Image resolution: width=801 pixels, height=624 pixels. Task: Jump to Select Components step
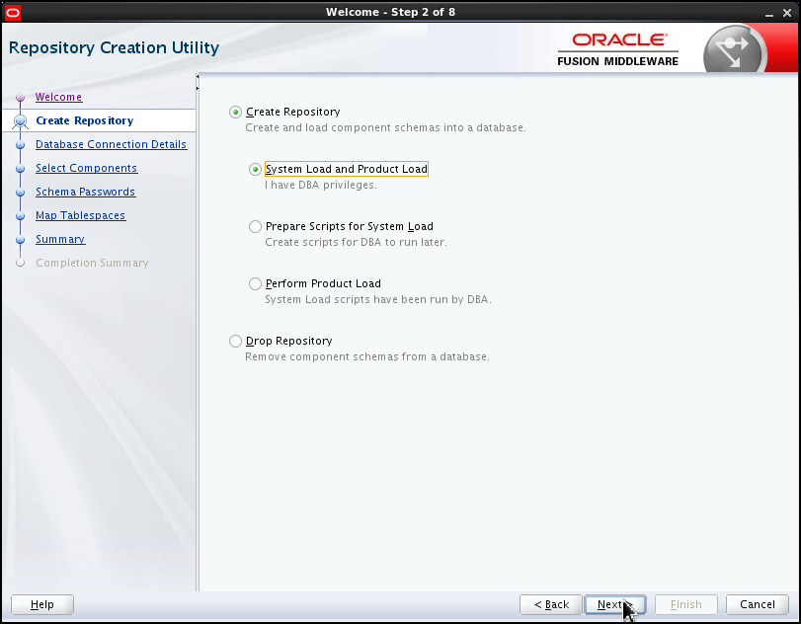point(86,168)
